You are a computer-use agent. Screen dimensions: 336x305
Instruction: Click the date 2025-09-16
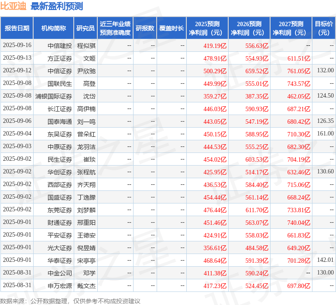click(x=17, y=45)
